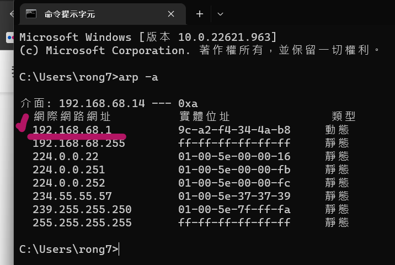Expand the new tab profile dropdown chevron

[x=220, y=14]
